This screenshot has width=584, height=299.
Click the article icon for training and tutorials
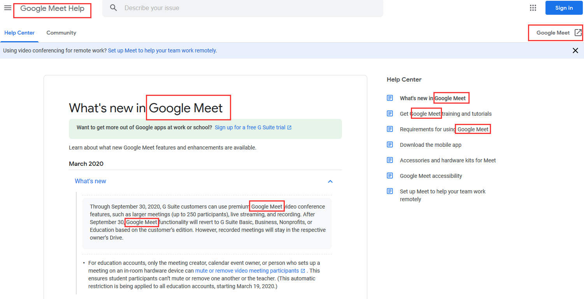pos(390,113)
